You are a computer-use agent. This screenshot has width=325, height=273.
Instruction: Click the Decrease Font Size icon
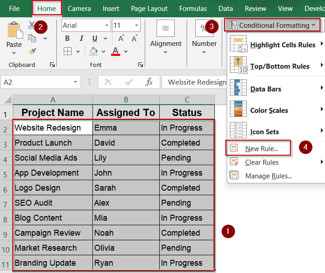tap(135, 38)
